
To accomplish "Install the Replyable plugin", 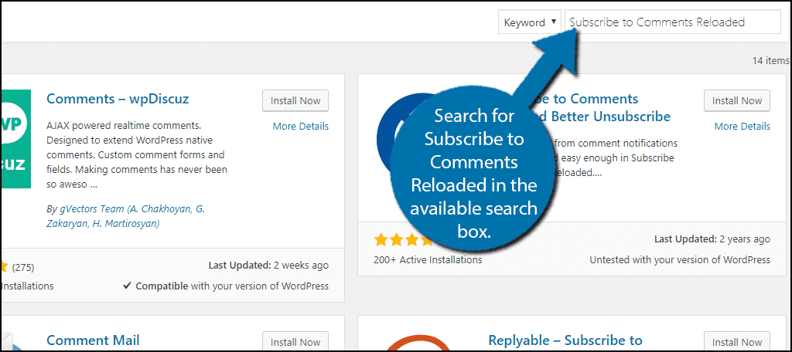I will pos(737,342).
